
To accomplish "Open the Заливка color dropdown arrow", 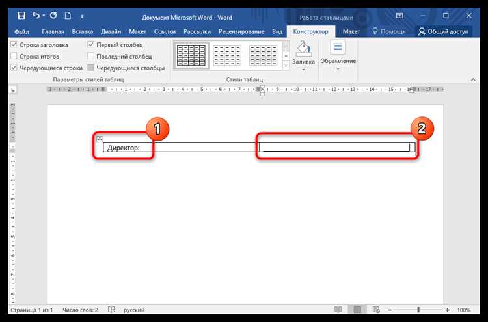I will (x=303, y=70).
